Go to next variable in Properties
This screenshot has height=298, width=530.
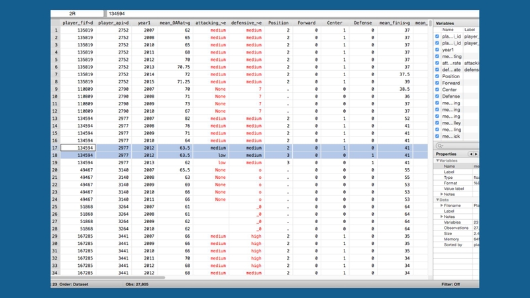coord(476,154)
